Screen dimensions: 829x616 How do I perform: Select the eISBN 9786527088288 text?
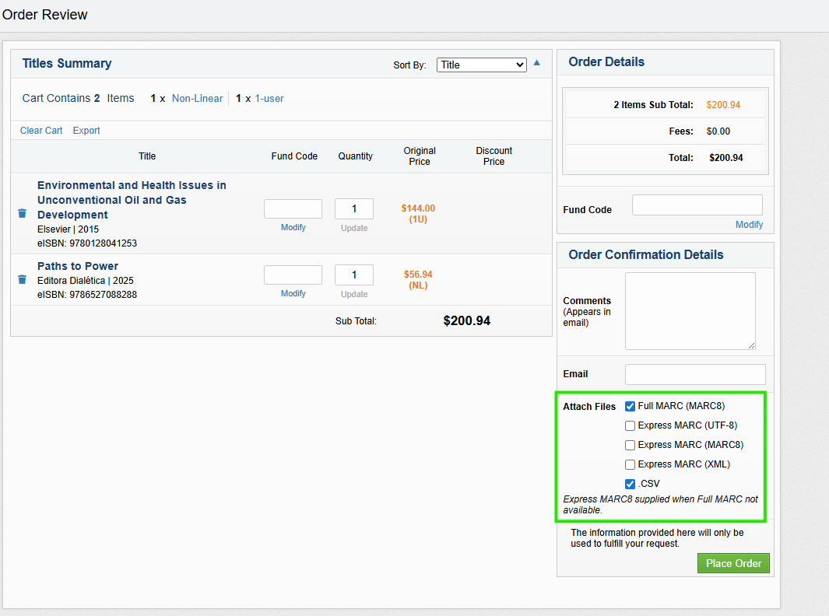[87, 295]
